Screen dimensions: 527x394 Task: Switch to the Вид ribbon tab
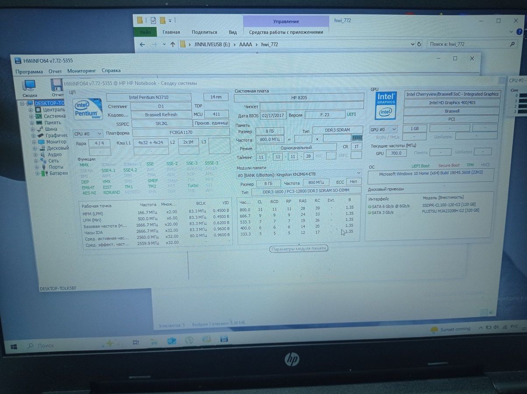pos(233,32)
